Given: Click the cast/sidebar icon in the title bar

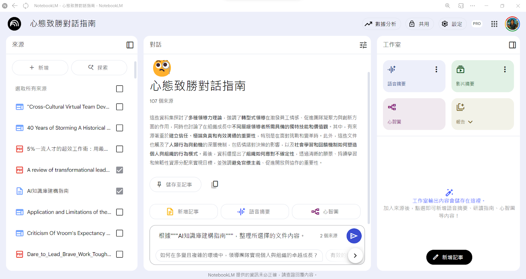Looking at the screenshot, I should [x=461, y=6].
